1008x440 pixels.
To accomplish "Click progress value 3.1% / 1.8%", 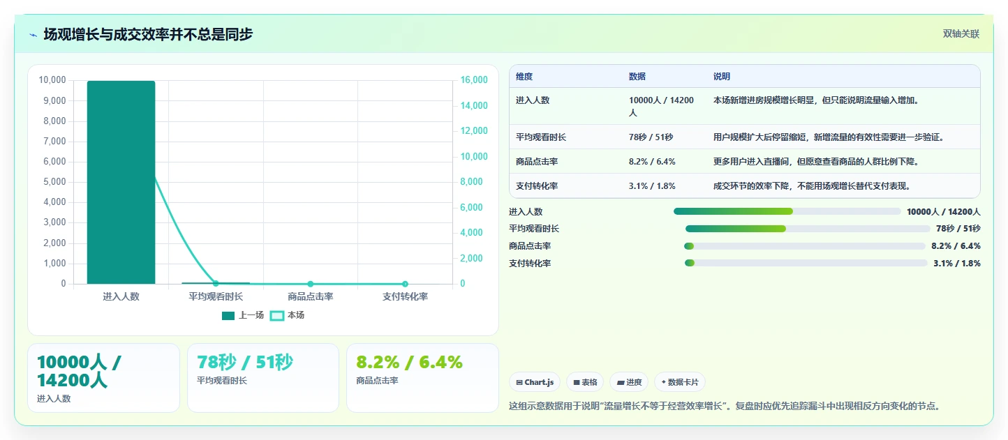I will (957, 264).
